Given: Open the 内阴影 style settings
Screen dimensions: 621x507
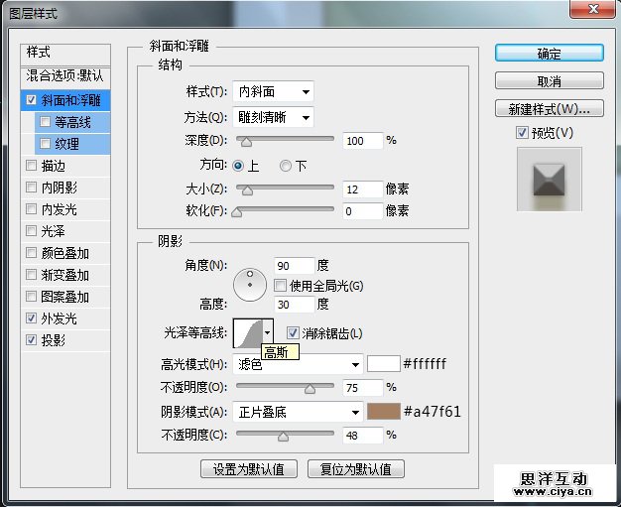Looking at the screenshot, I should 60,188.
